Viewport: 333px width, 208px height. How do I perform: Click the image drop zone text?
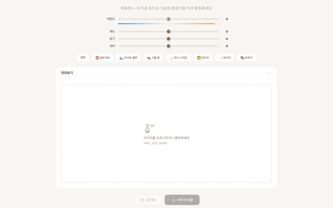166,138
